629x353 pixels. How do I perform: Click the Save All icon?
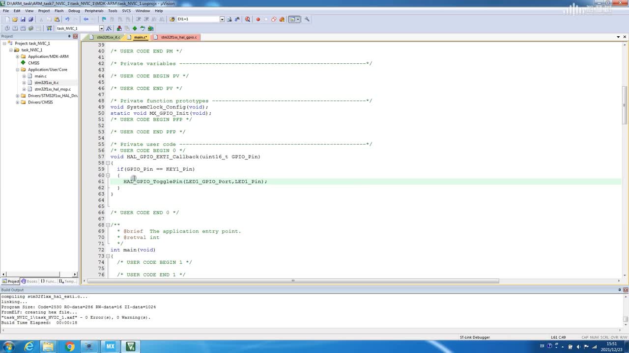point(30,19)
